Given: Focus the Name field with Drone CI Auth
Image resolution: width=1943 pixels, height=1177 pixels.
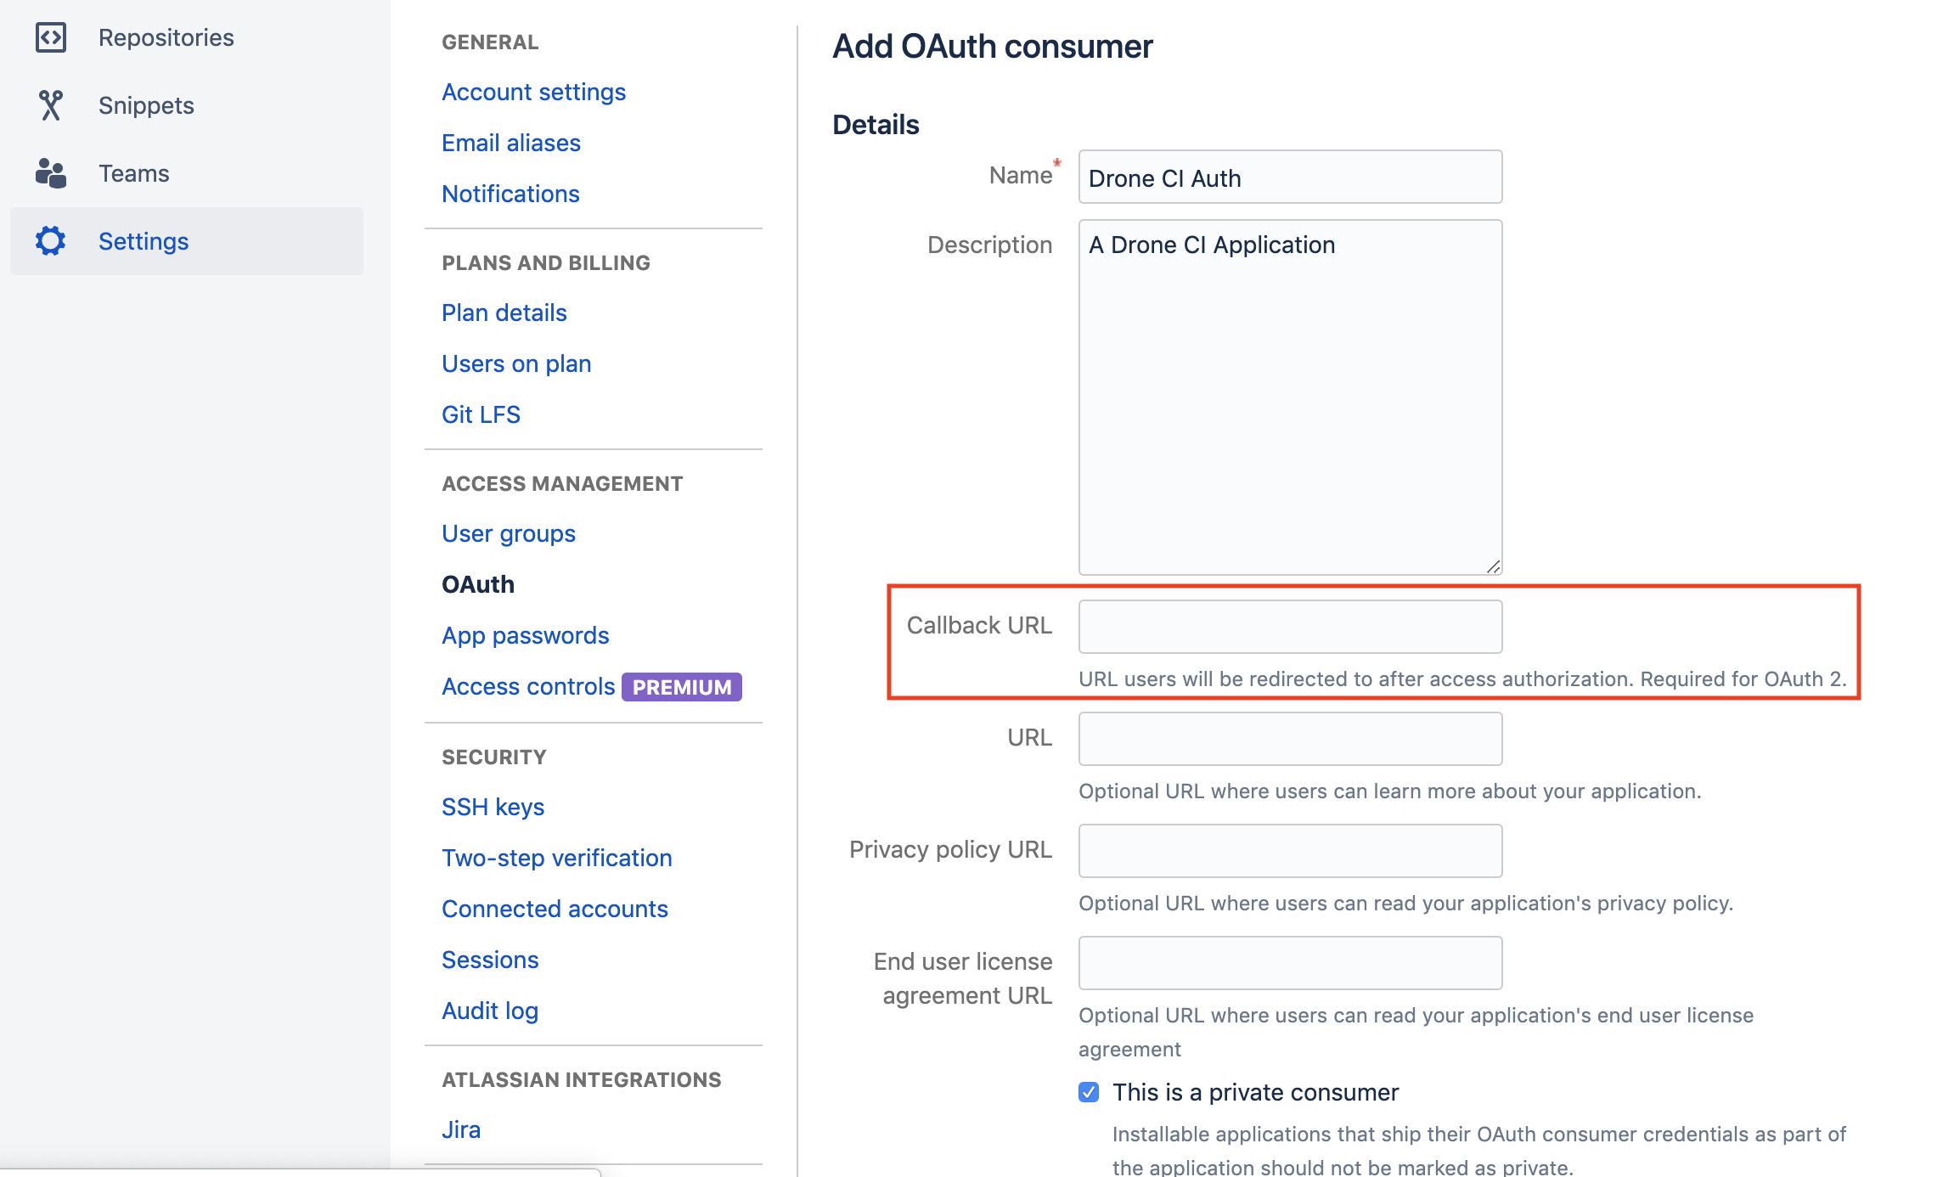Looking at the screenshot, I should [x=1290, y=177].
